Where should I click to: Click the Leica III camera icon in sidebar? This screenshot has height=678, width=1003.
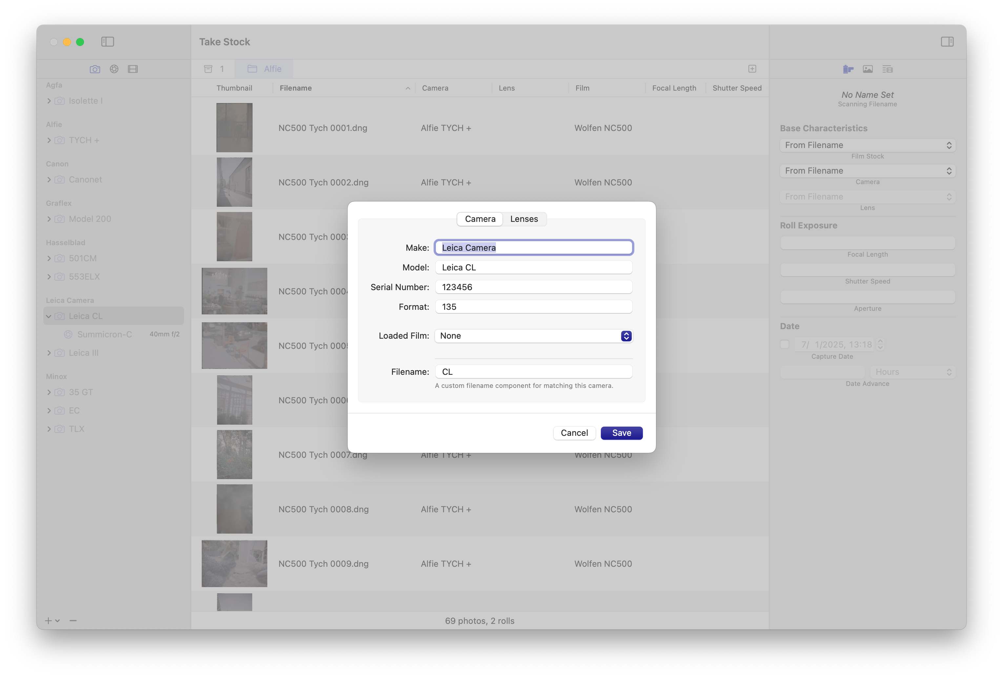click(x=60, y=353)
